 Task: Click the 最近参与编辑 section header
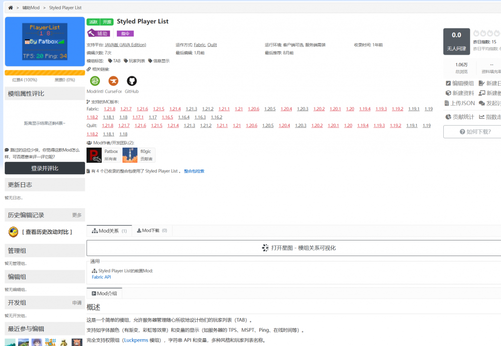pos(45,329)
